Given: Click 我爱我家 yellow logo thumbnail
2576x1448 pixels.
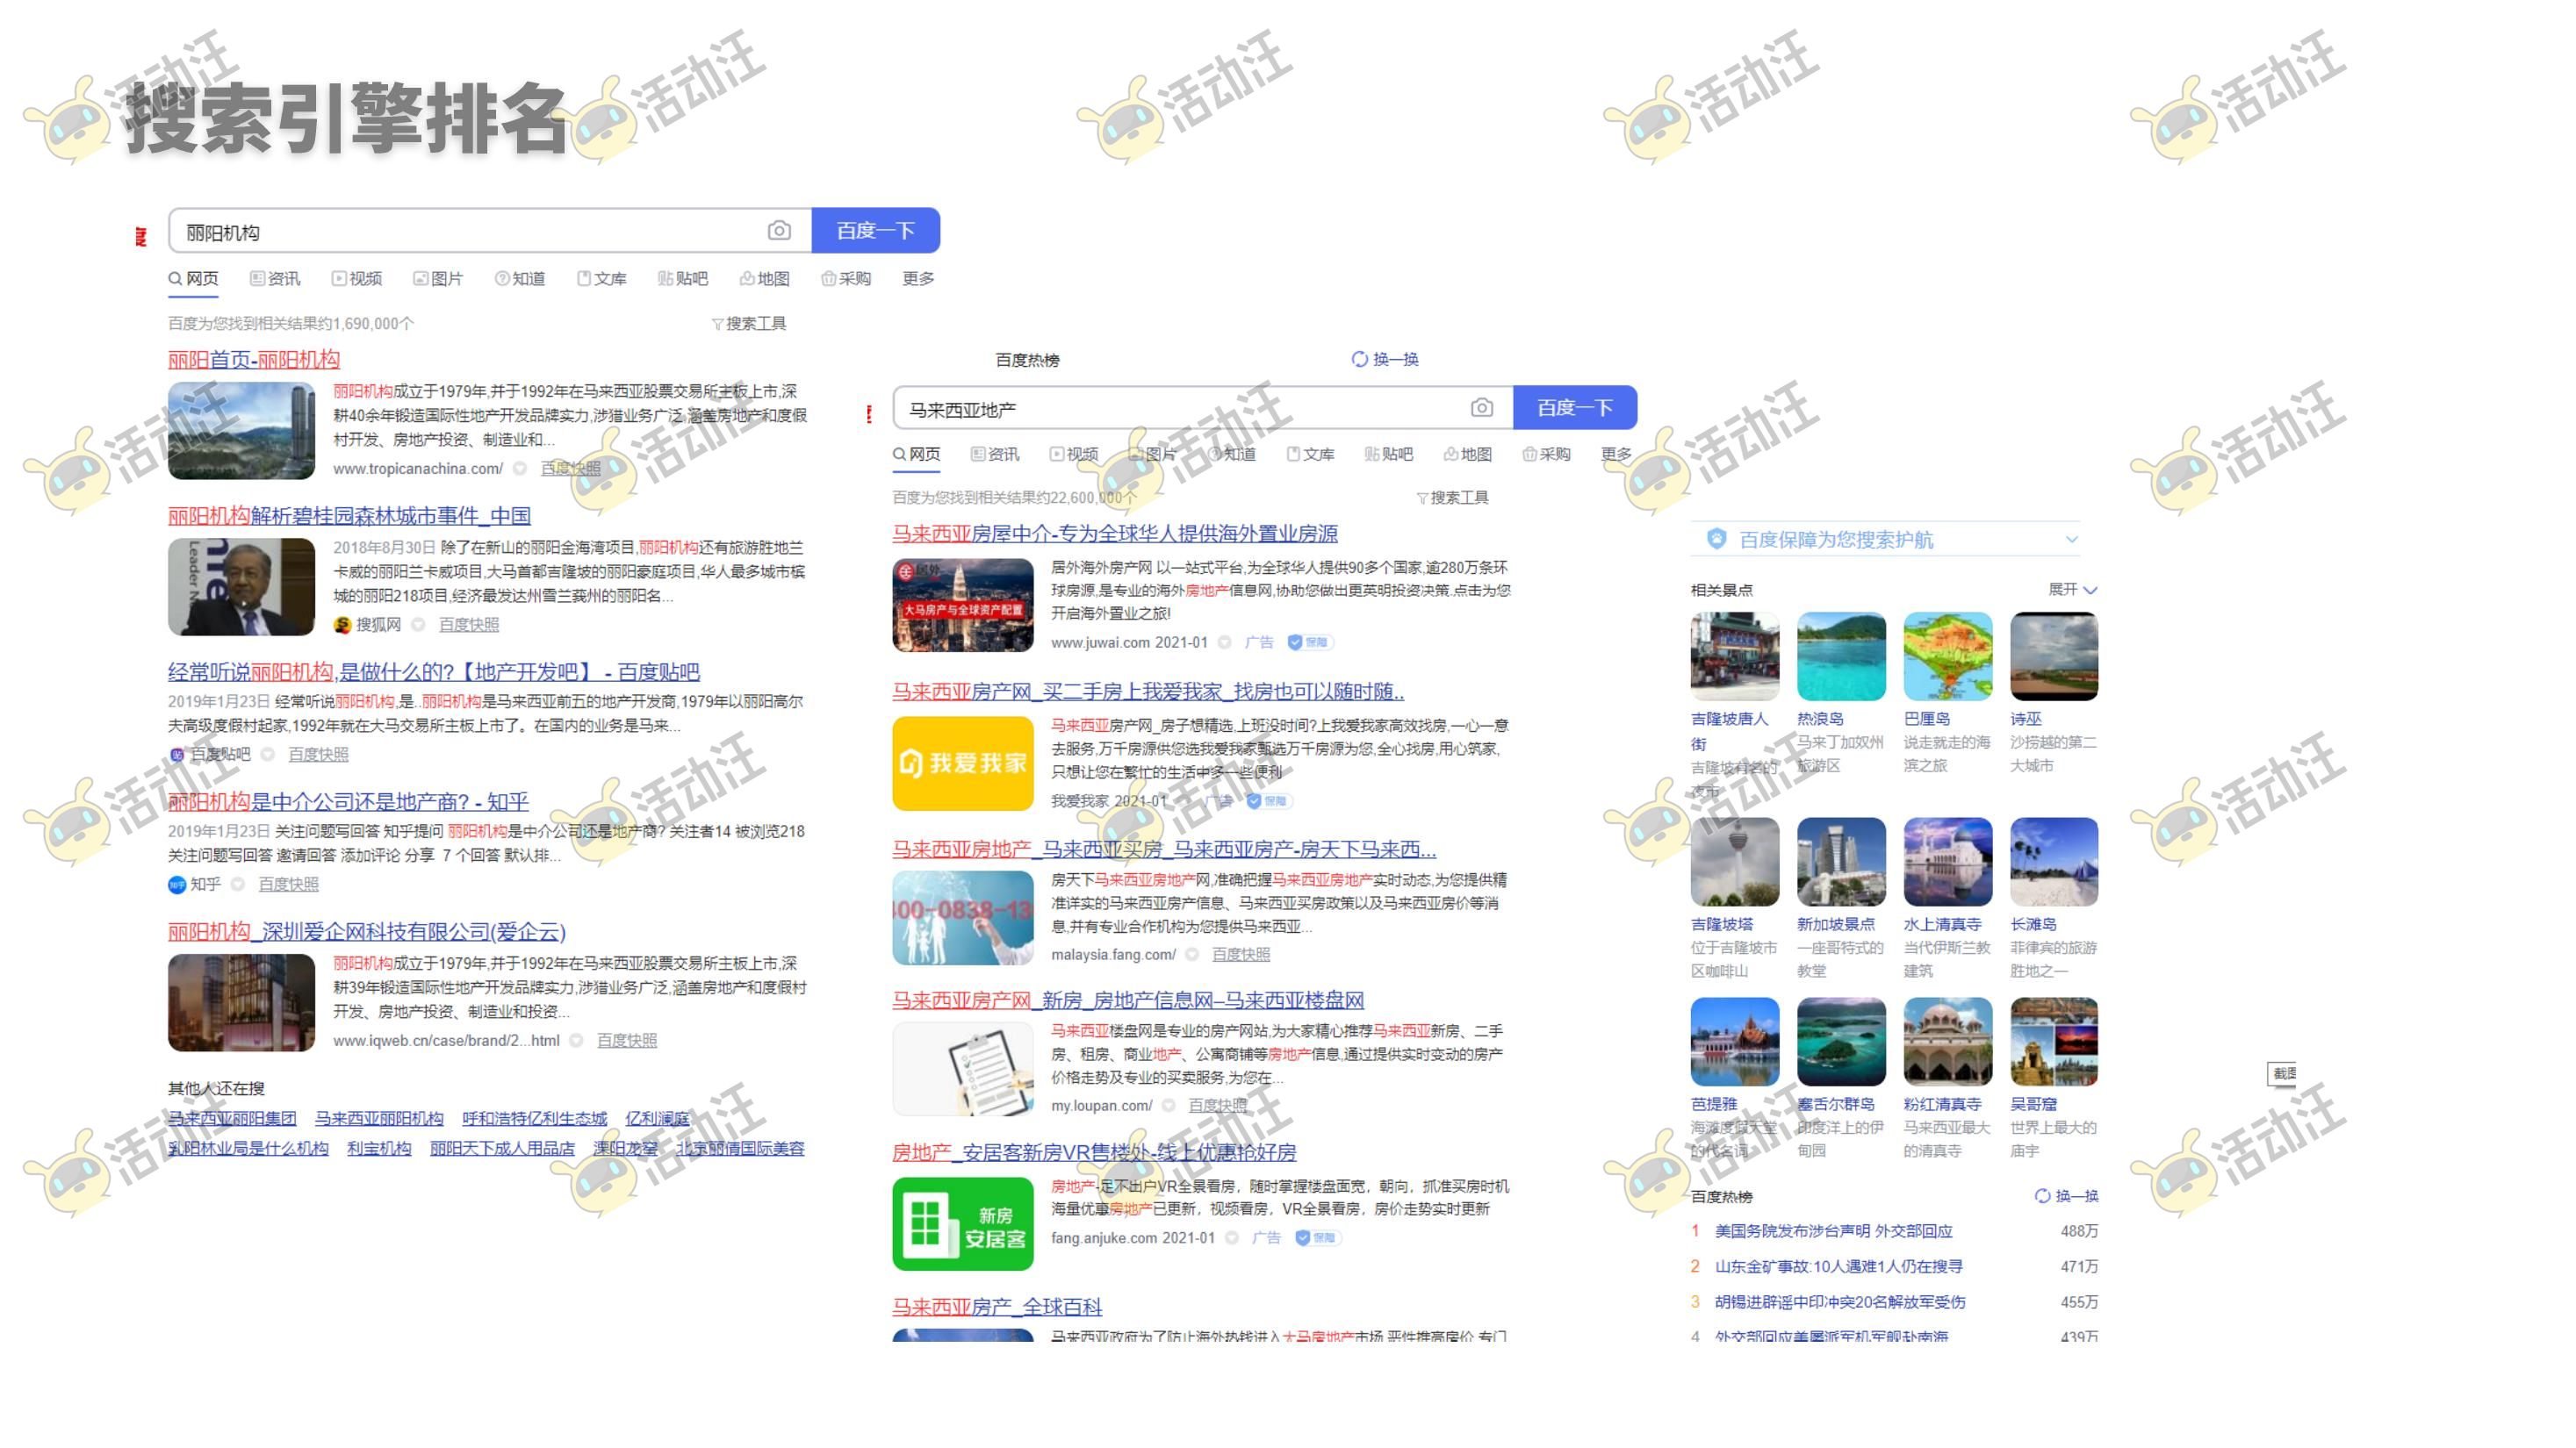Looking at the screenshot, I should click(x=962, y=763).
